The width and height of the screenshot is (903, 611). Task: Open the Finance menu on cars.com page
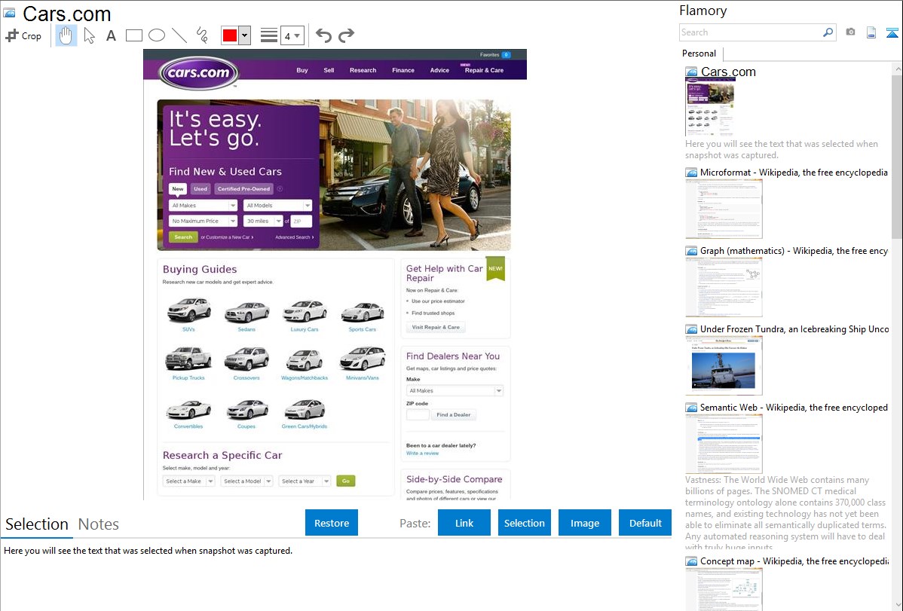tap(403, 70)
